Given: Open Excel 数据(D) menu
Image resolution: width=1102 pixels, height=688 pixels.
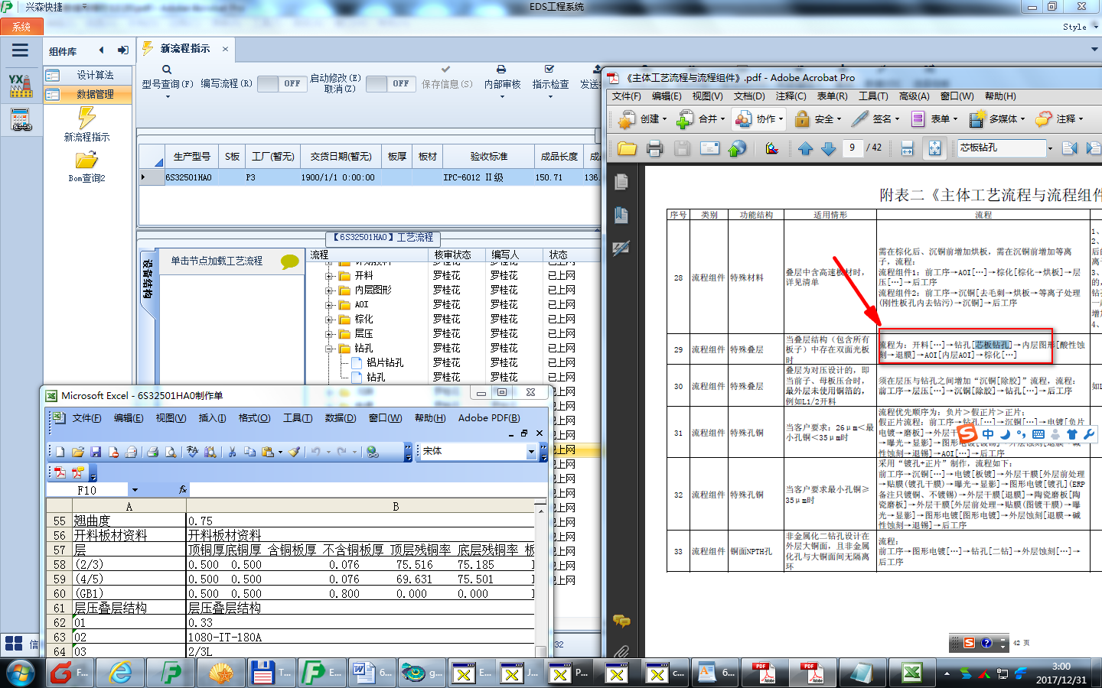Looking at the screenshot, I should point(340,418).
